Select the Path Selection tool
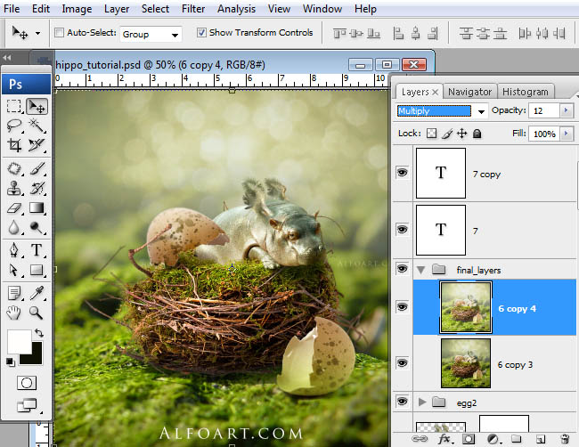Viewport: 579px width, 447px height. pos(14,270)
